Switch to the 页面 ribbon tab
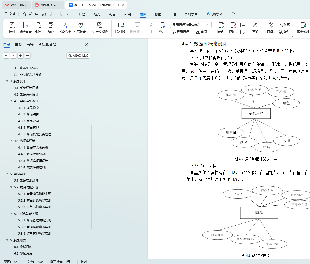Screen dimensions: 310x264 pos(112,14)
